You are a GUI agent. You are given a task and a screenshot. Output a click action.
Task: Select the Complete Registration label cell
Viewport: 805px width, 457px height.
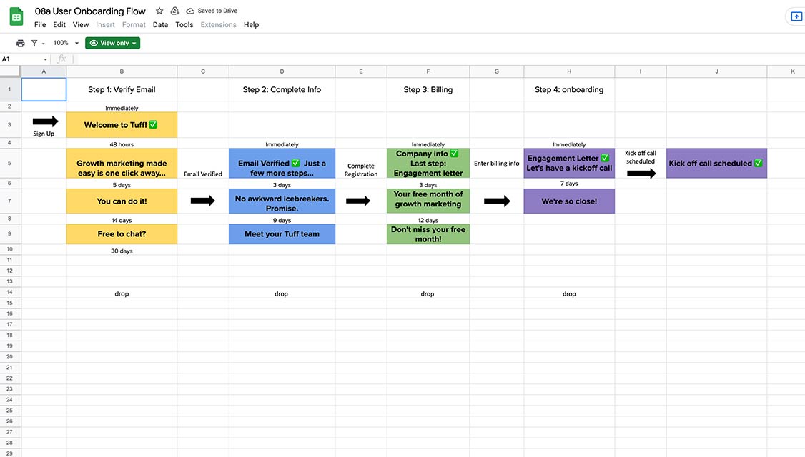pyautogui.click(x=361, y=164)
